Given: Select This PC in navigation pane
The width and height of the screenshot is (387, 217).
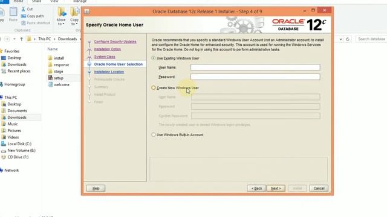Looking at the screenshot, I should (x=11, y=98).
